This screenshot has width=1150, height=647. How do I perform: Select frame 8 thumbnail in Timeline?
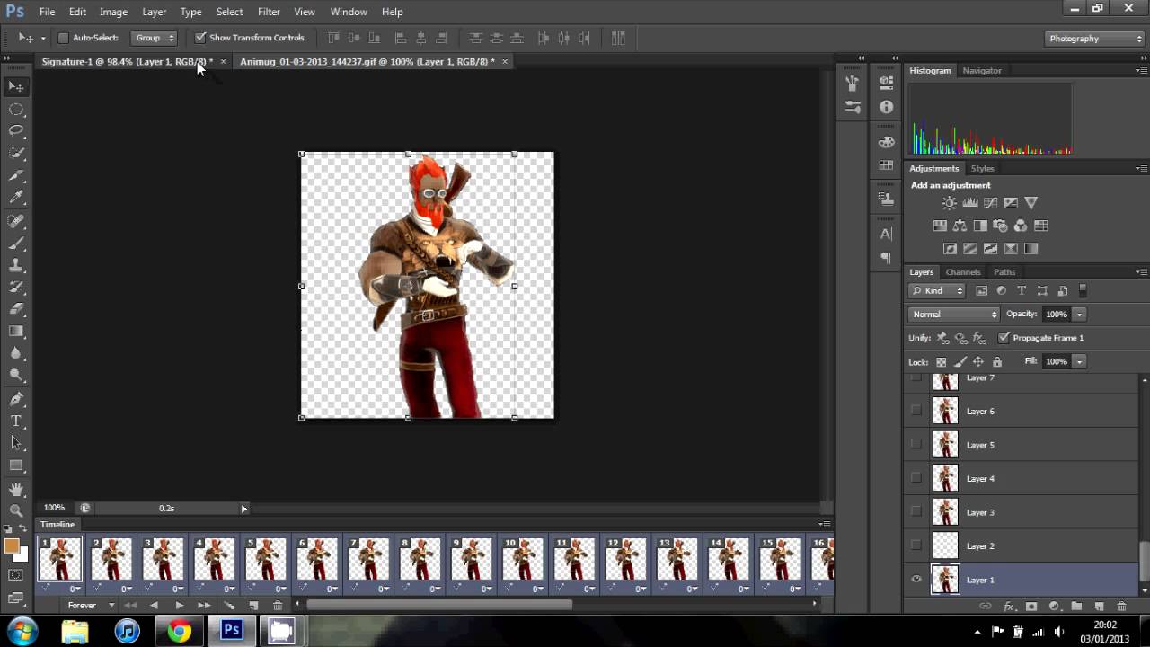(419, 559)
